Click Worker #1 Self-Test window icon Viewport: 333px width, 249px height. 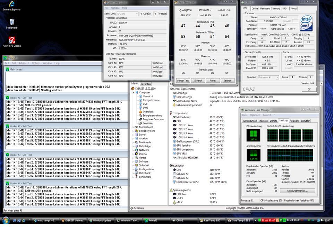(x=7, y=98)
